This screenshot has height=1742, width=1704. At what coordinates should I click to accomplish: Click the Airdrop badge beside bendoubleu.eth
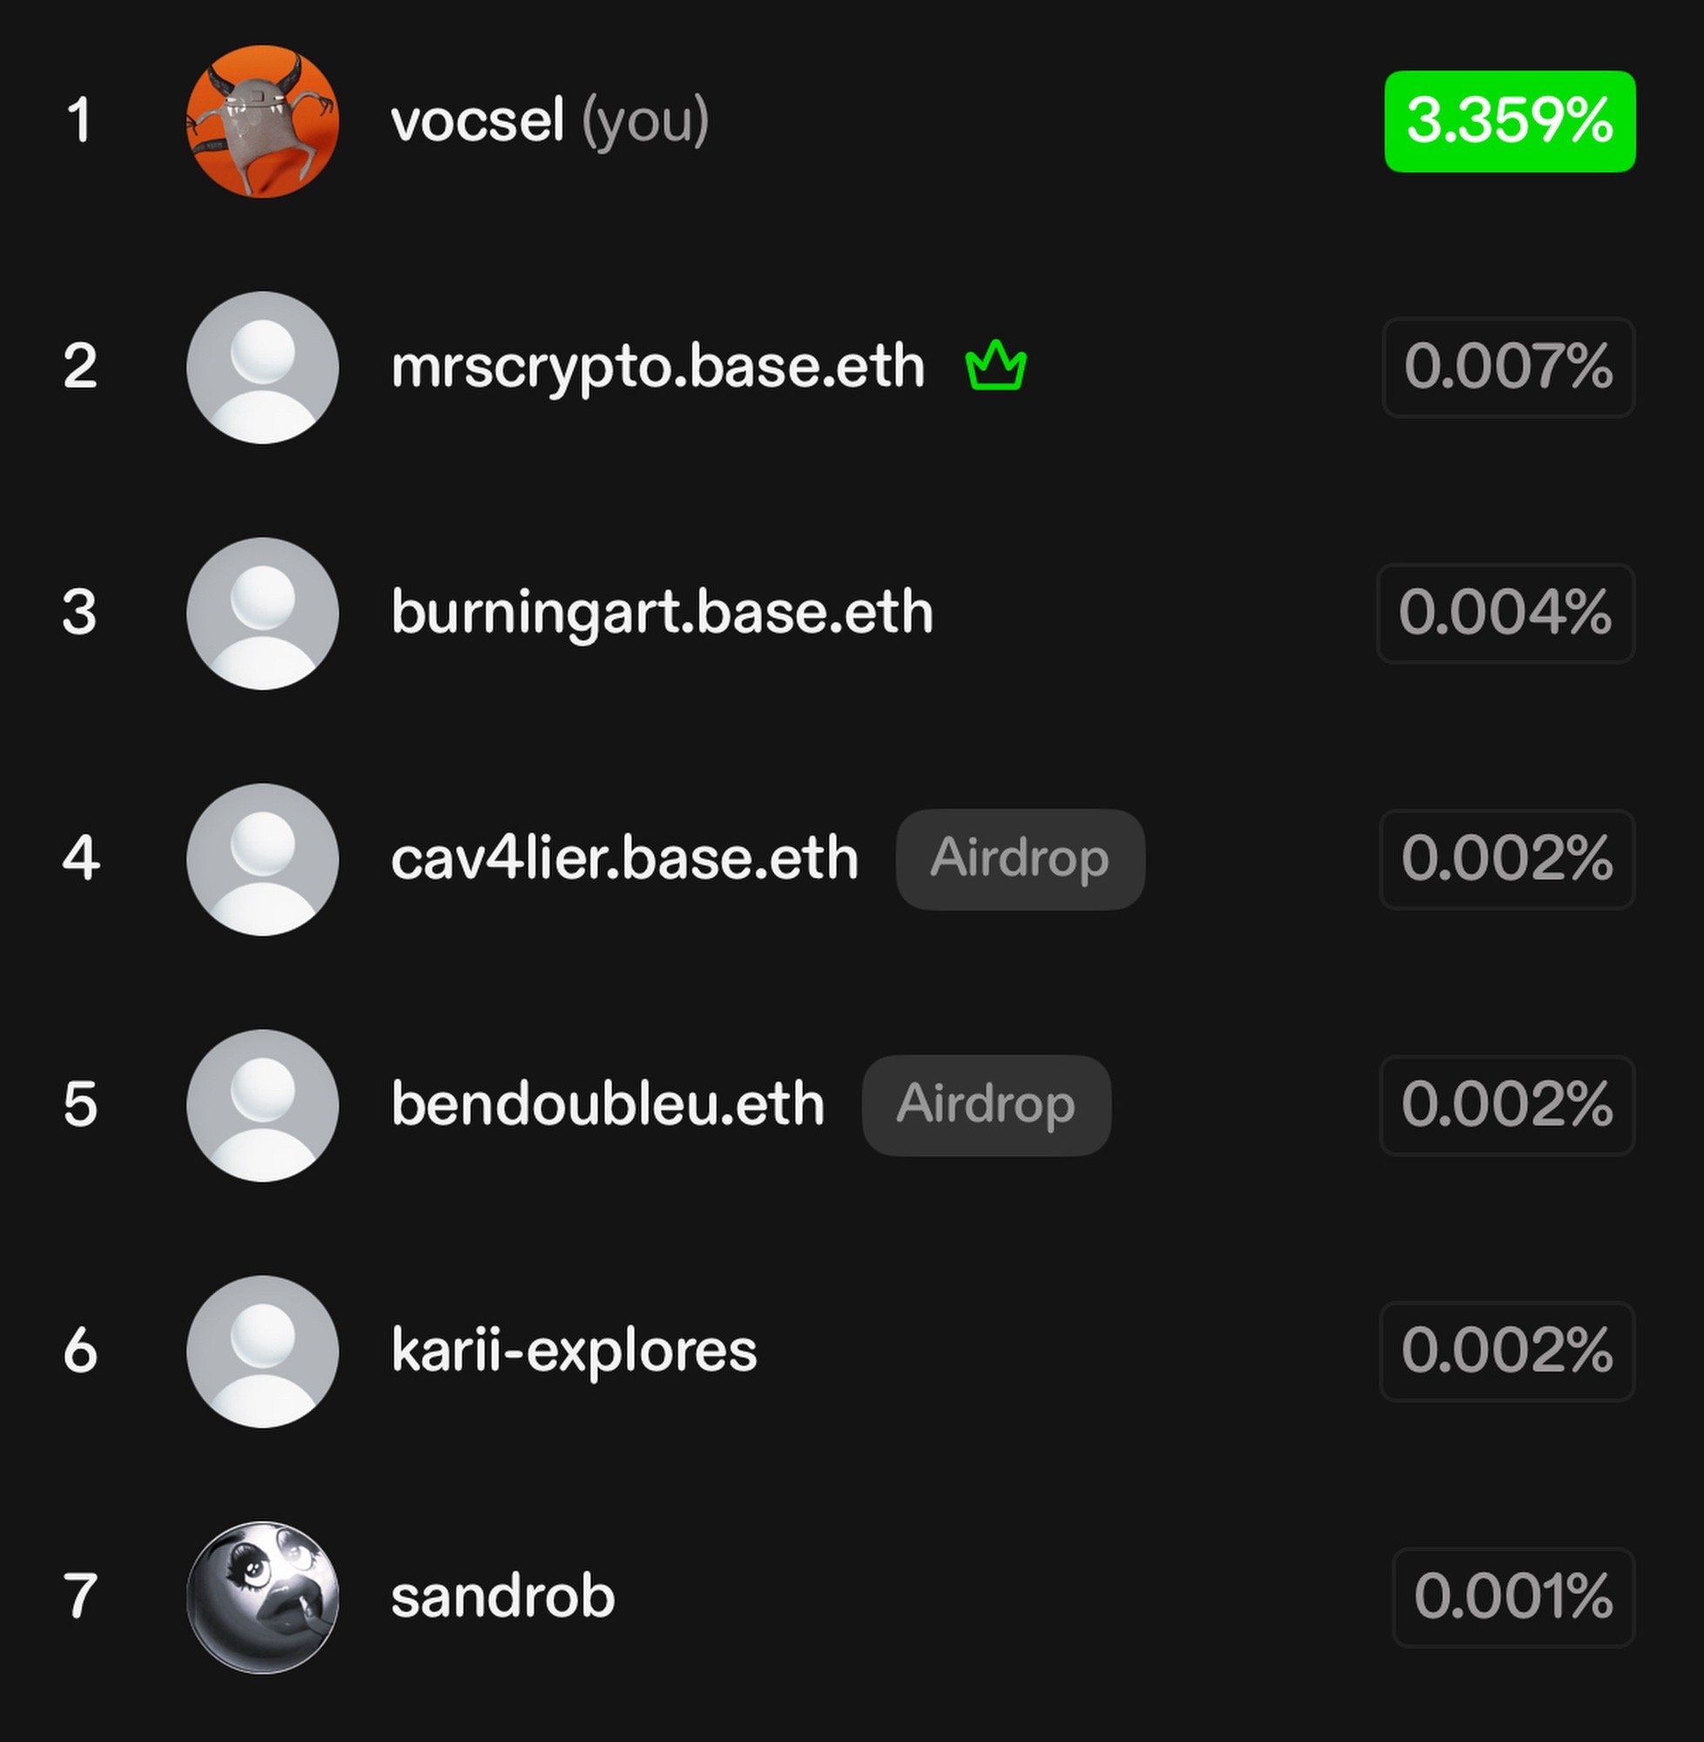pos(987,1105)
